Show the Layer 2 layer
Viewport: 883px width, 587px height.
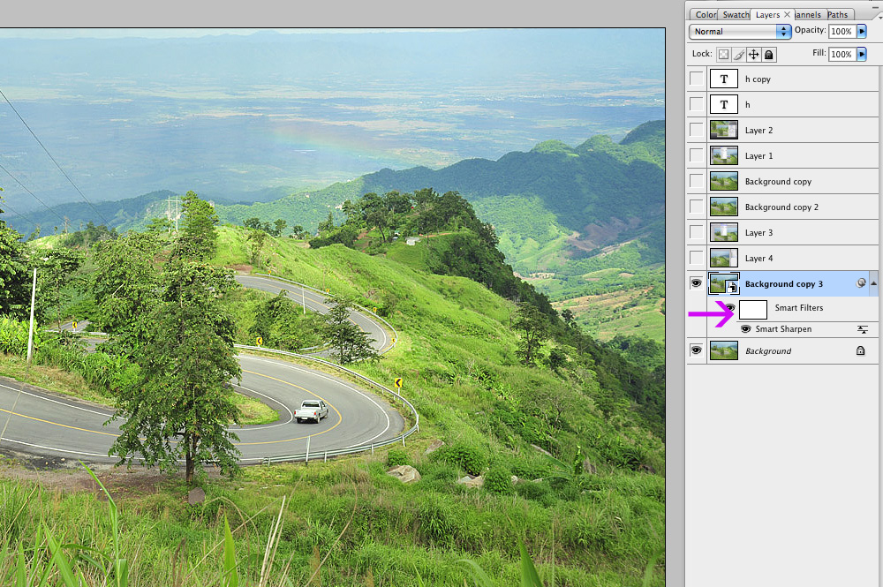tap(697, 130)
